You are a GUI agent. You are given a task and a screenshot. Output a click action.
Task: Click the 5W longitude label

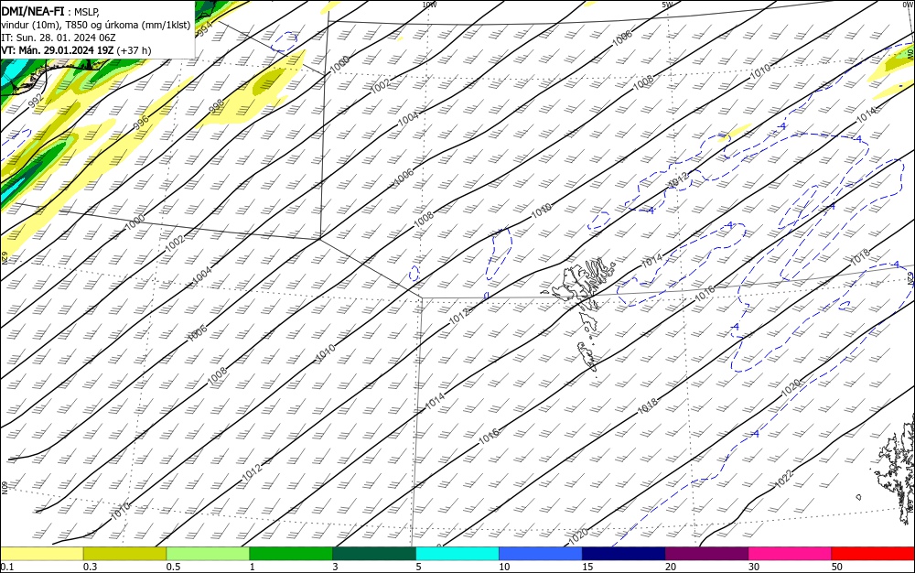click(668, 5)
